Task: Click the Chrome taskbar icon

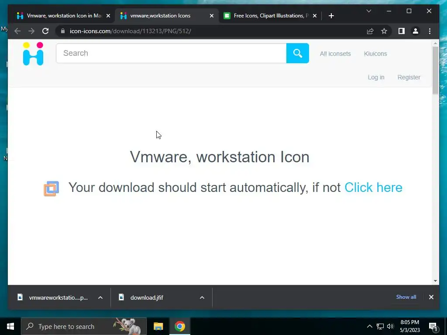Action: coord(179,326)
